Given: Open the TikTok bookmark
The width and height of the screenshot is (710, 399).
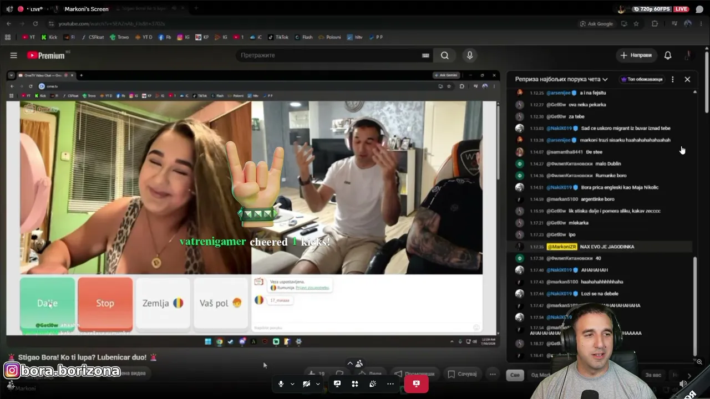Looking at the screenshot, I should tap(278, 37).
